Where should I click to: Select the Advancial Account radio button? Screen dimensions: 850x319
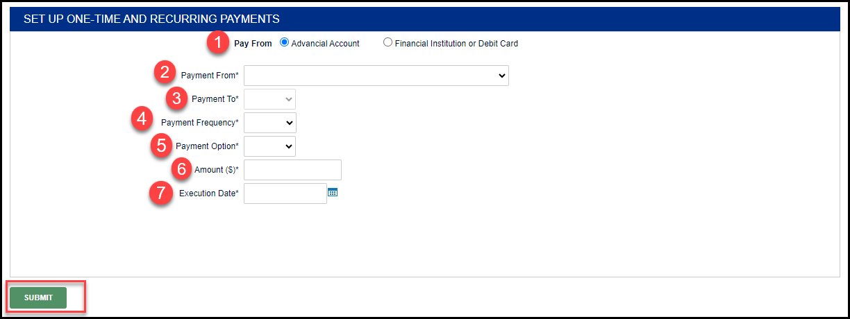coord(284,43)
